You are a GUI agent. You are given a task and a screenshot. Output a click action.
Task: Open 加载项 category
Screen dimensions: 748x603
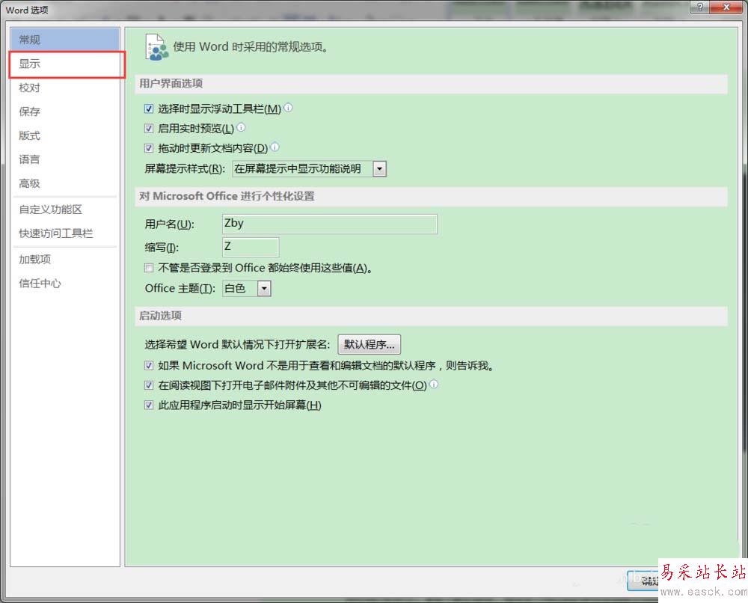[x=65, y=260]
